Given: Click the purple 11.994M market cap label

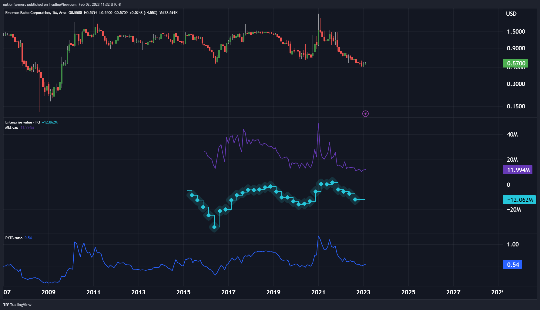Looking at the screenshot, I should (518, 170).
